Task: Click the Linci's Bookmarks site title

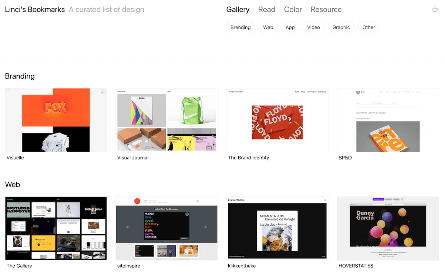Action: click(x=34, y=9)
